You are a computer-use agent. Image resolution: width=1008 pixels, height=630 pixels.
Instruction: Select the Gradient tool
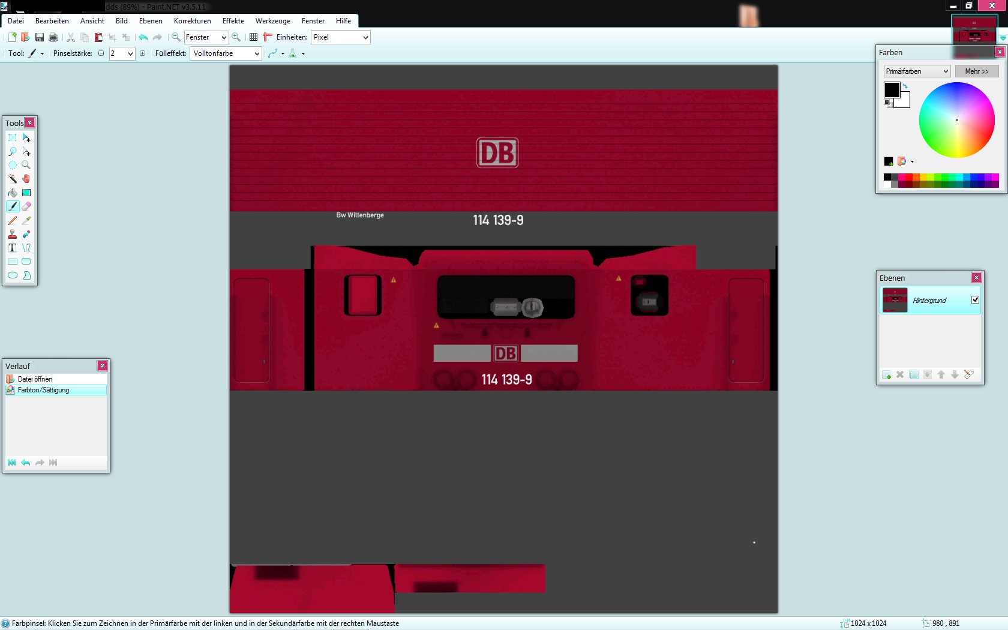pyautogui.click(x=26, y=193)
